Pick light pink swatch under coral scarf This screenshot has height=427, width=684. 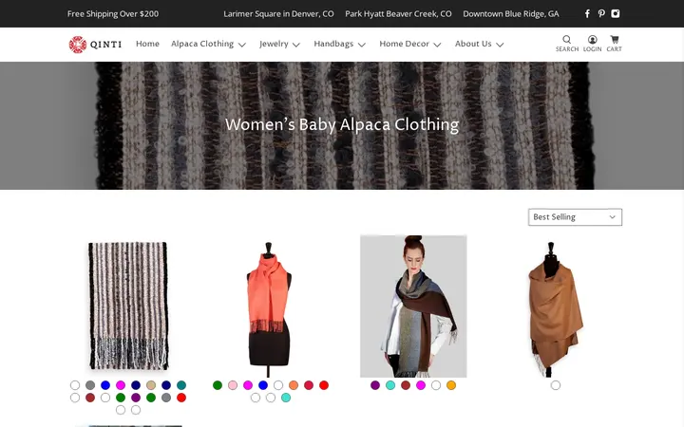pos(233,385)
